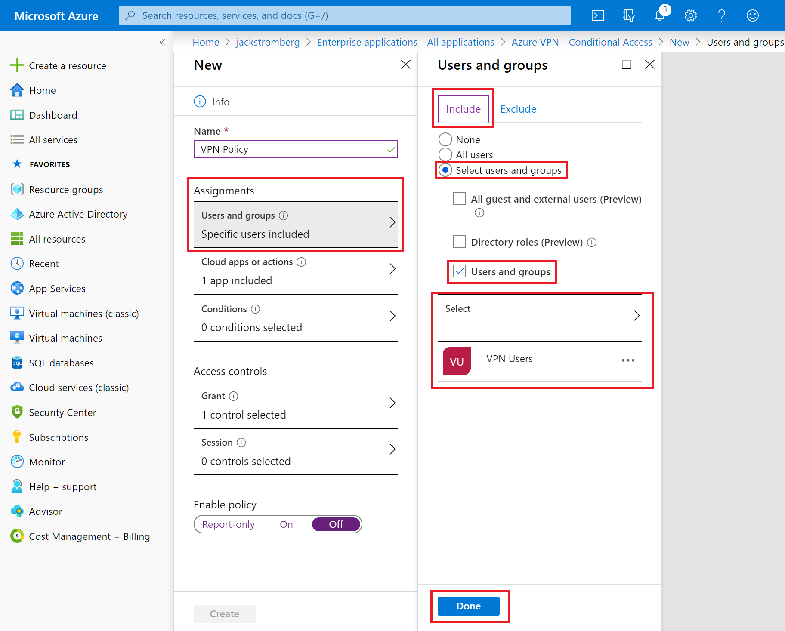
Task: Expand Grant control chevron
Action: pos(392,403)
